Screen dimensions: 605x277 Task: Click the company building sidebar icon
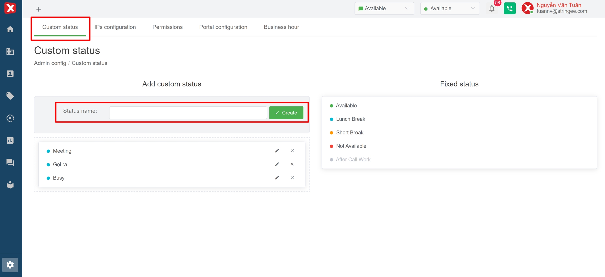(x=10, y=51)
